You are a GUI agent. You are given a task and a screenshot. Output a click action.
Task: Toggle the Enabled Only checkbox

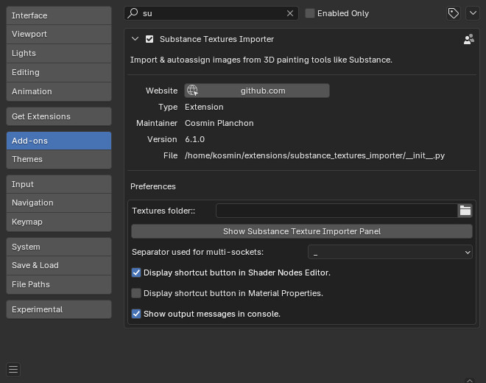[x=309, y=13]
